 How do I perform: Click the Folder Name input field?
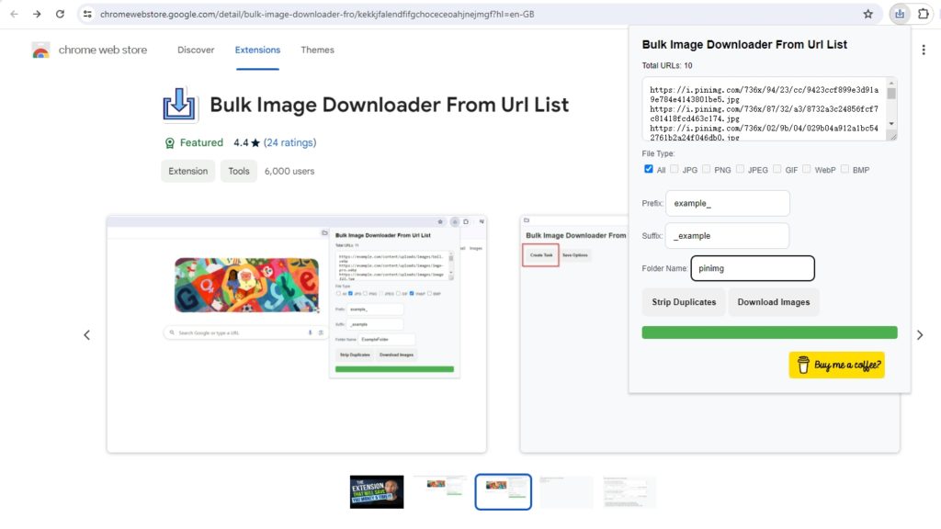pos(754,268)
